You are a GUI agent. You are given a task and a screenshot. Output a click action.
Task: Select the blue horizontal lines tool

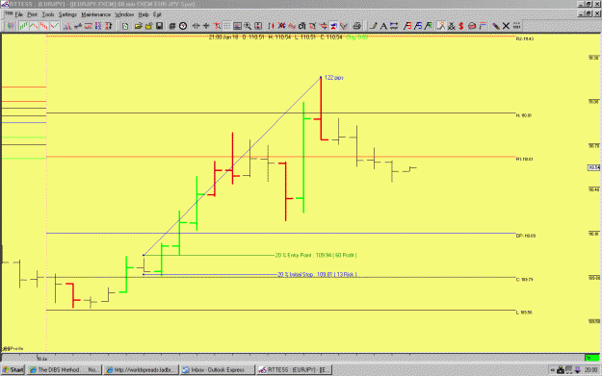(x=394, y=26)
